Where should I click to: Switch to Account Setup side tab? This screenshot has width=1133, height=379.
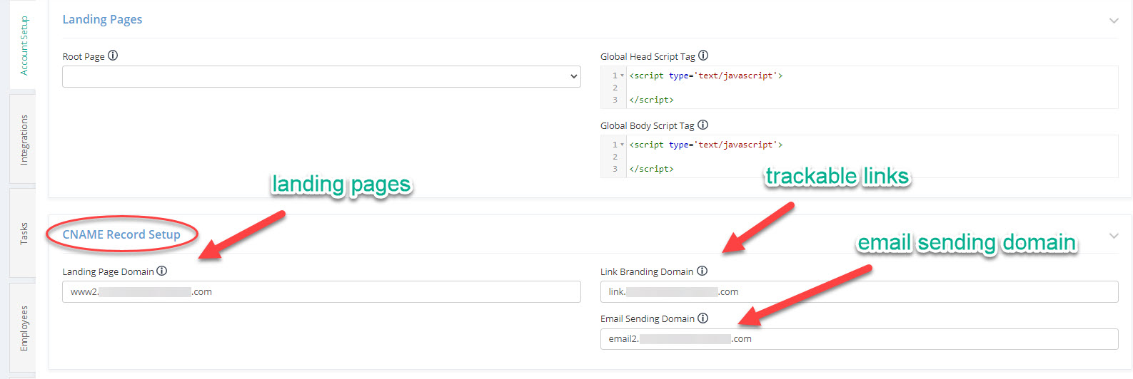(x=24, y=46)
